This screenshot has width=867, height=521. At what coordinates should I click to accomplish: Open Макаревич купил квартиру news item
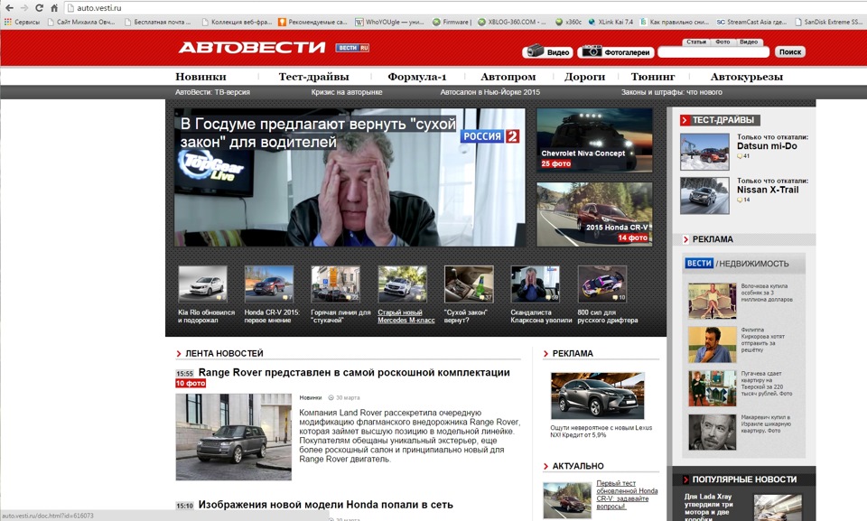tap(766, 423)
